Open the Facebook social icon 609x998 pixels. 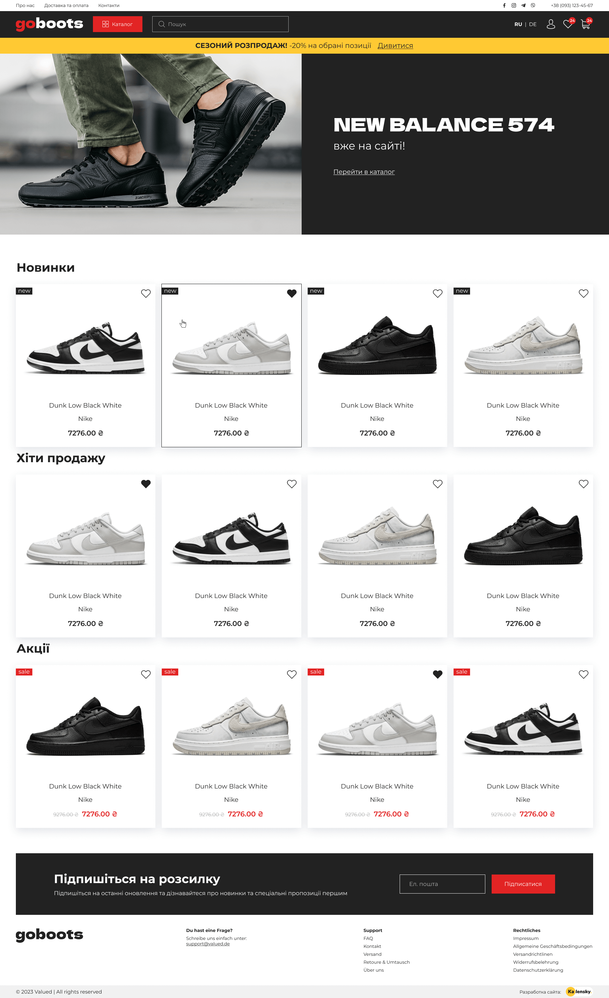(x=504, y=6)
